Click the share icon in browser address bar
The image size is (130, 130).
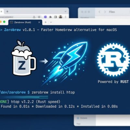click(x=34, y=17)
